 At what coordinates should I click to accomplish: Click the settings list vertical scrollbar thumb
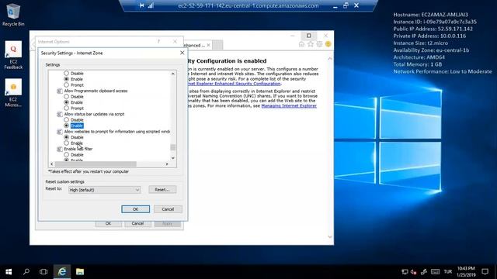[x=172, y=147]
